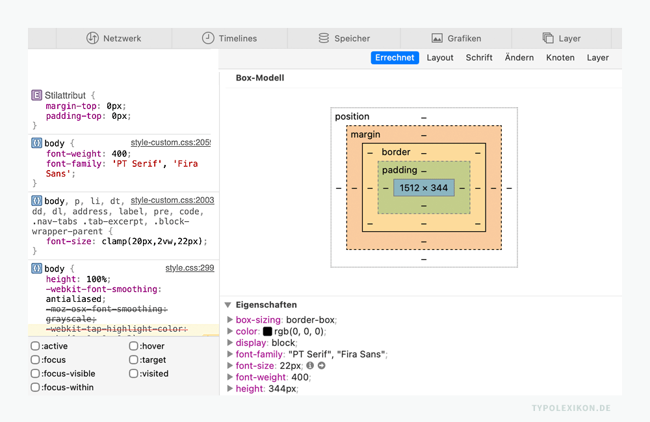Click the 1512 × 344 content box
Viewport: 650px width, 422px height.
coord(424,188)
